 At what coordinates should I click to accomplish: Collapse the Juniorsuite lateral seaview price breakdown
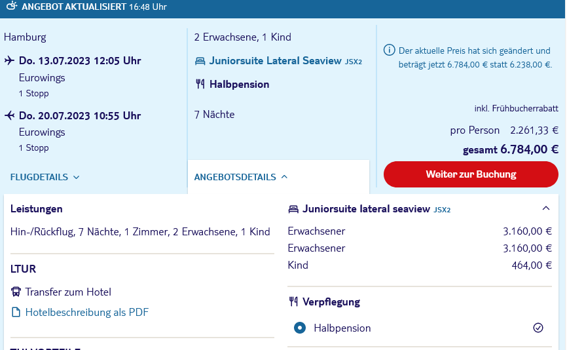pyautogui.click(x=546, y=208)
